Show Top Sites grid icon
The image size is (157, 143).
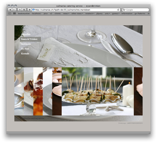(x=15, y=13)
